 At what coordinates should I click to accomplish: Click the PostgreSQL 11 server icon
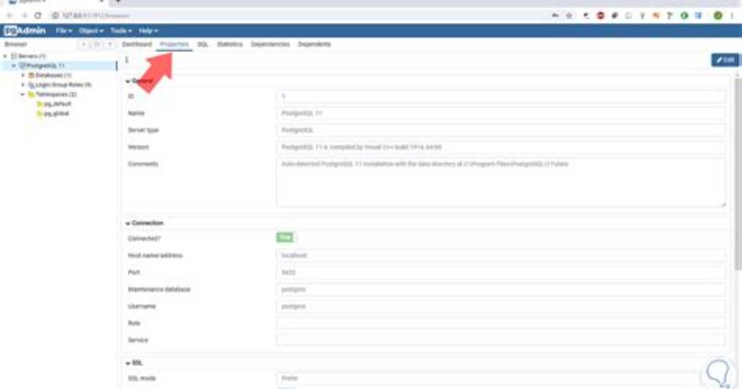tap(22, 66)
